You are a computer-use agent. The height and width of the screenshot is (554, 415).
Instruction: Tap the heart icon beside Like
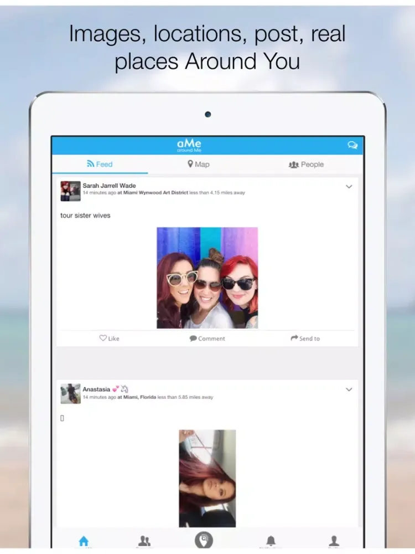pyautogui.click(x=103, y=338)
